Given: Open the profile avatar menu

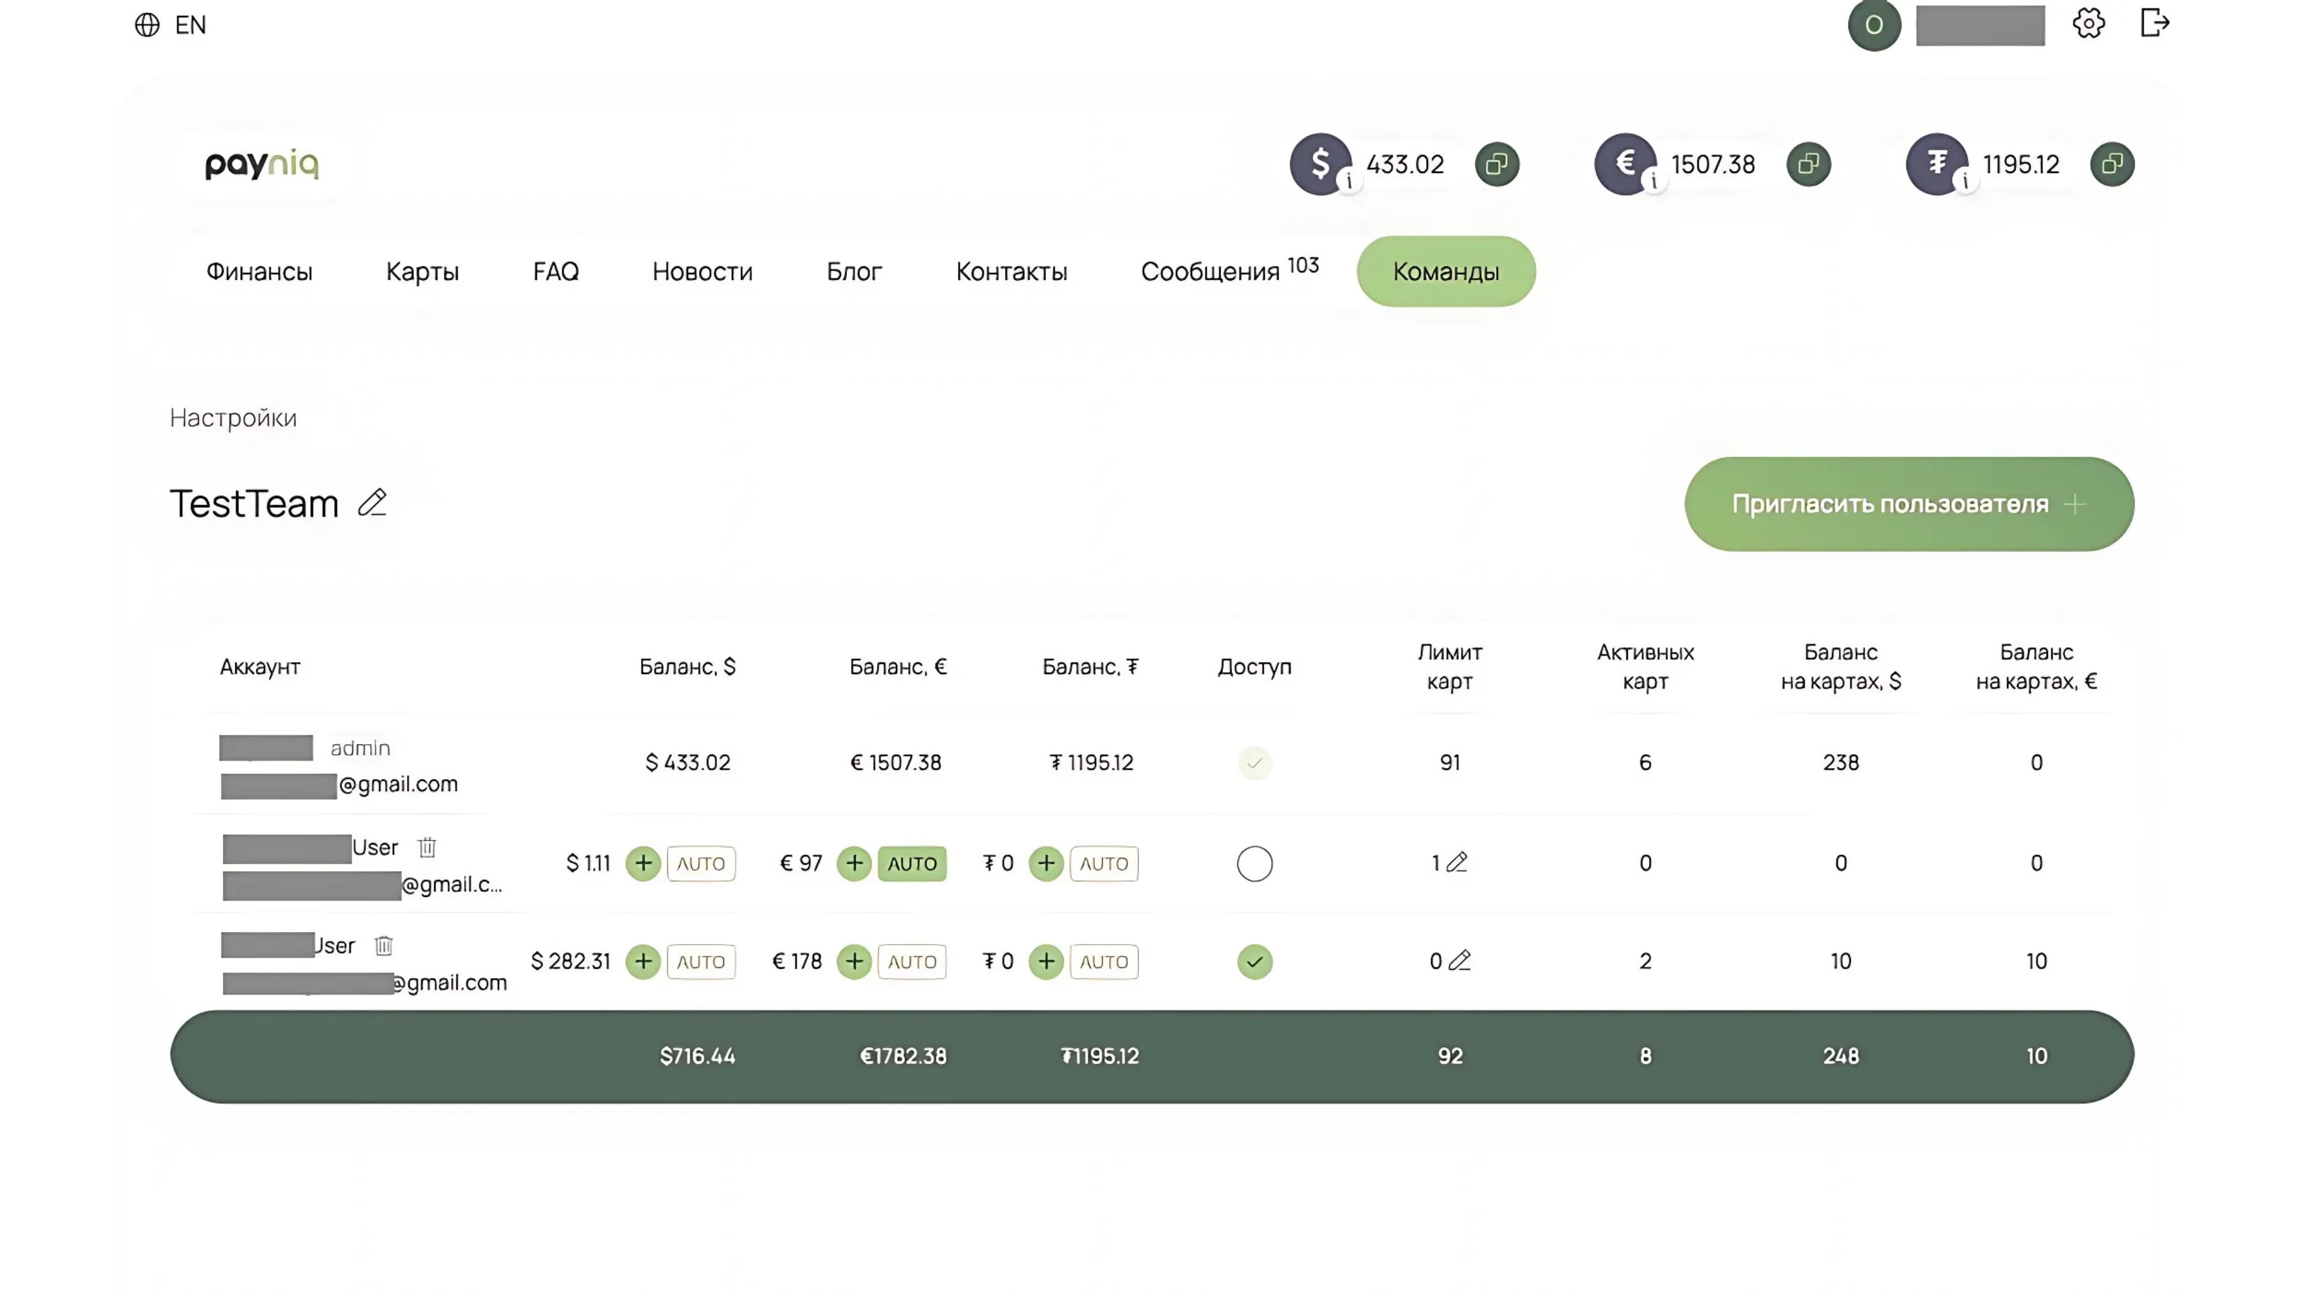Looking at the screenshot, I should point(1873,25).
